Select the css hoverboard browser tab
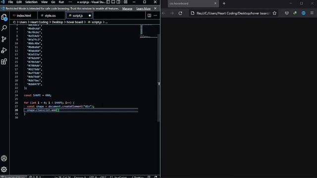This screenshot has height=178, width=317. coord(193,3)
